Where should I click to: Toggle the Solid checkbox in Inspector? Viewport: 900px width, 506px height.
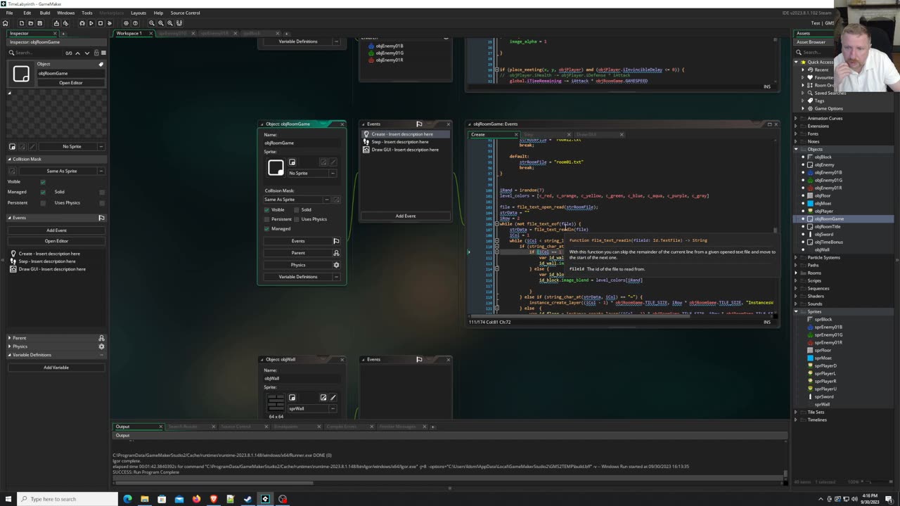[x=102, y=192]
